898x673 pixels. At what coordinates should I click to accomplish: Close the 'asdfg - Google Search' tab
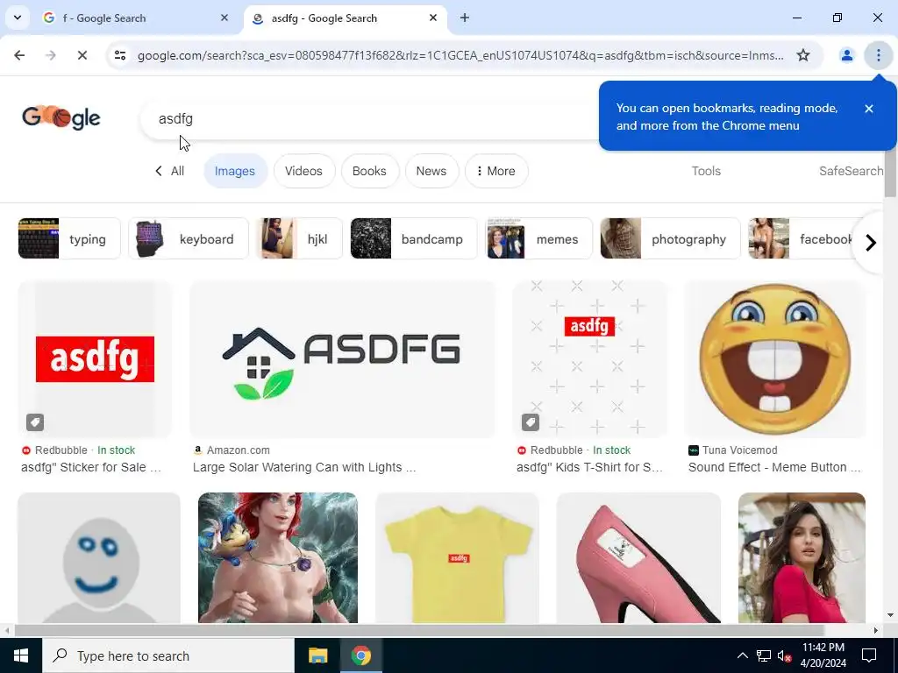pyautogui.click(x=433, y=18)
